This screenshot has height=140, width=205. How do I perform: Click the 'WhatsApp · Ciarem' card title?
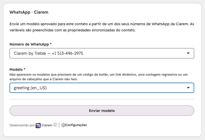pyautogui.click(x=29, y=12)
